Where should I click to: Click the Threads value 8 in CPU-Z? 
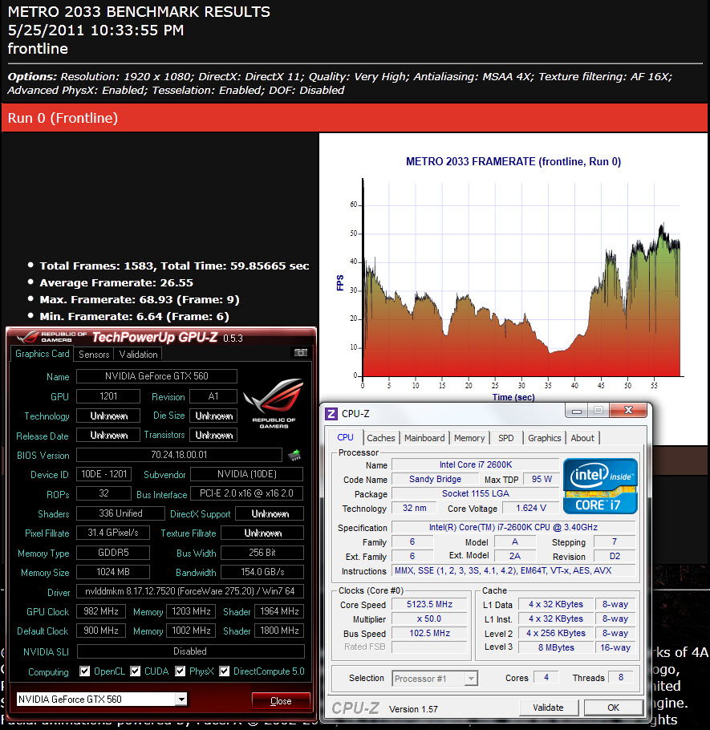[x=621, y=677]
